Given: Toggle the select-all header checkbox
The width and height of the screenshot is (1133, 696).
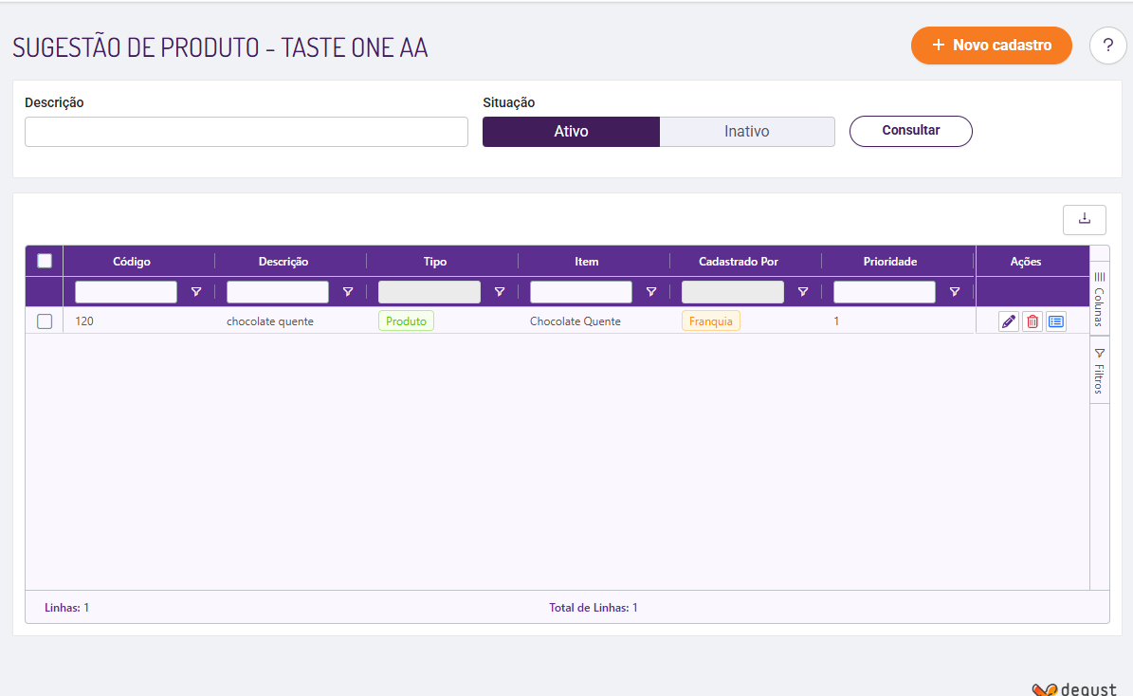Looking at the screenshot, I should click(x=45, y=261).
